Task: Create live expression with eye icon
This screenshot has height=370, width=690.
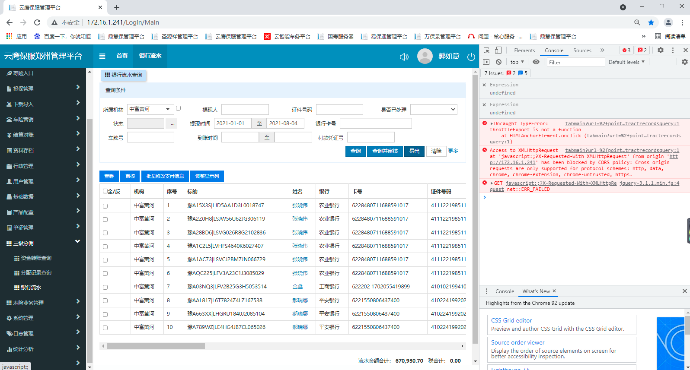Action: click(x=536, y=62)
